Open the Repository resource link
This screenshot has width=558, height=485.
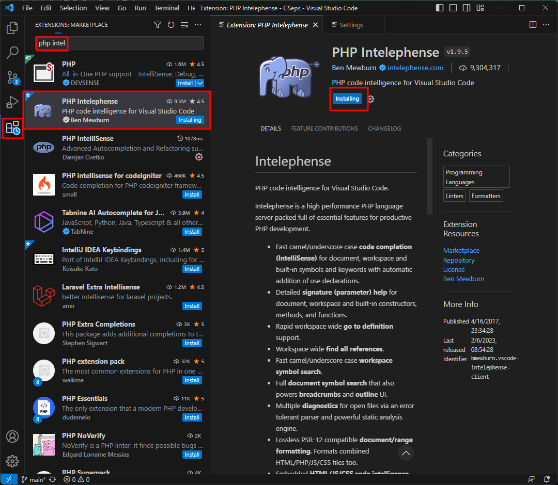tap(459, 260)
